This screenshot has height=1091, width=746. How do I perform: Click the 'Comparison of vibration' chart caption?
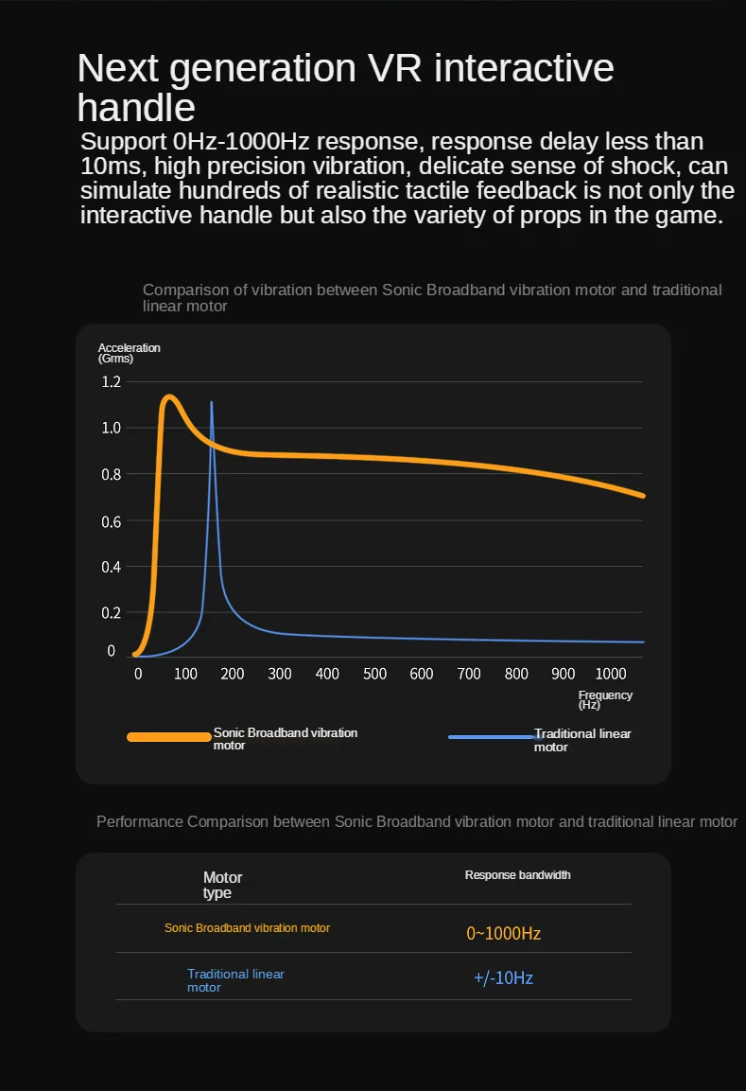pyautogui.click(x=432, y=298)
